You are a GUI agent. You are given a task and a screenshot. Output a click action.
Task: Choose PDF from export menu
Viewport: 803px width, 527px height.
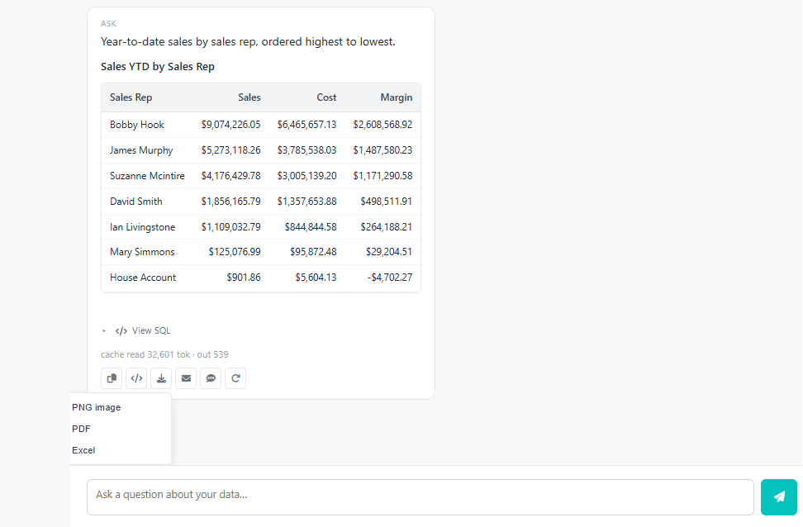pos(81,429)
